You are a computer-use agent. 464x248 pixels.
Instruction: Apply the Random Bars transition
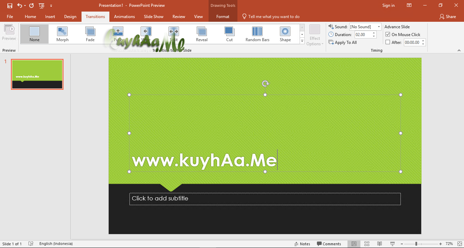257,34
